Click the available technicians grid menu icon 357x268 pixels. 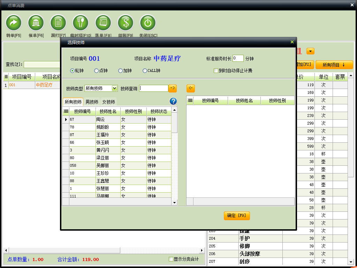pyautogui.click(x=66, y=111)
